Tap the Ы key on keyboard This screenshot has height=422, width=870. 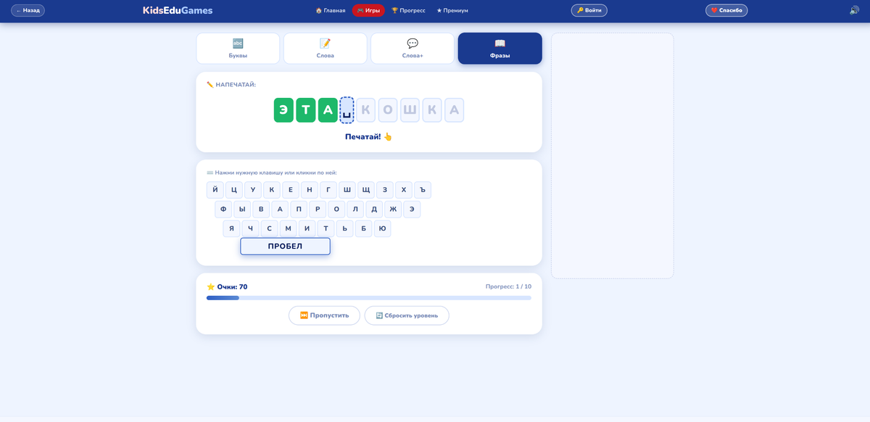tap(242, 210)
